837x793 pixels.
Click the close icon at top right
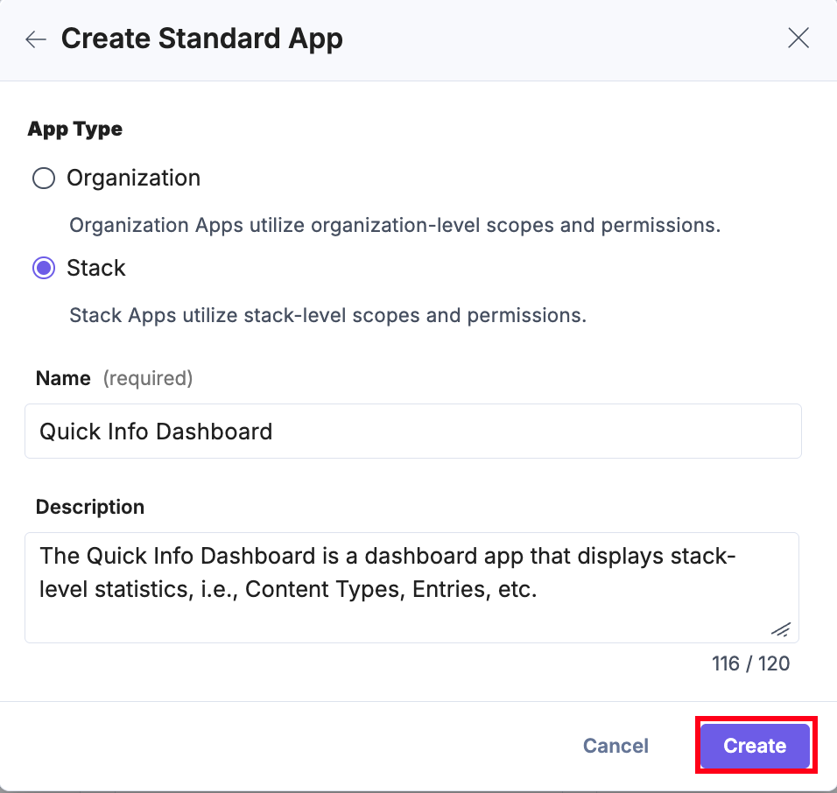tap(798, 38)
